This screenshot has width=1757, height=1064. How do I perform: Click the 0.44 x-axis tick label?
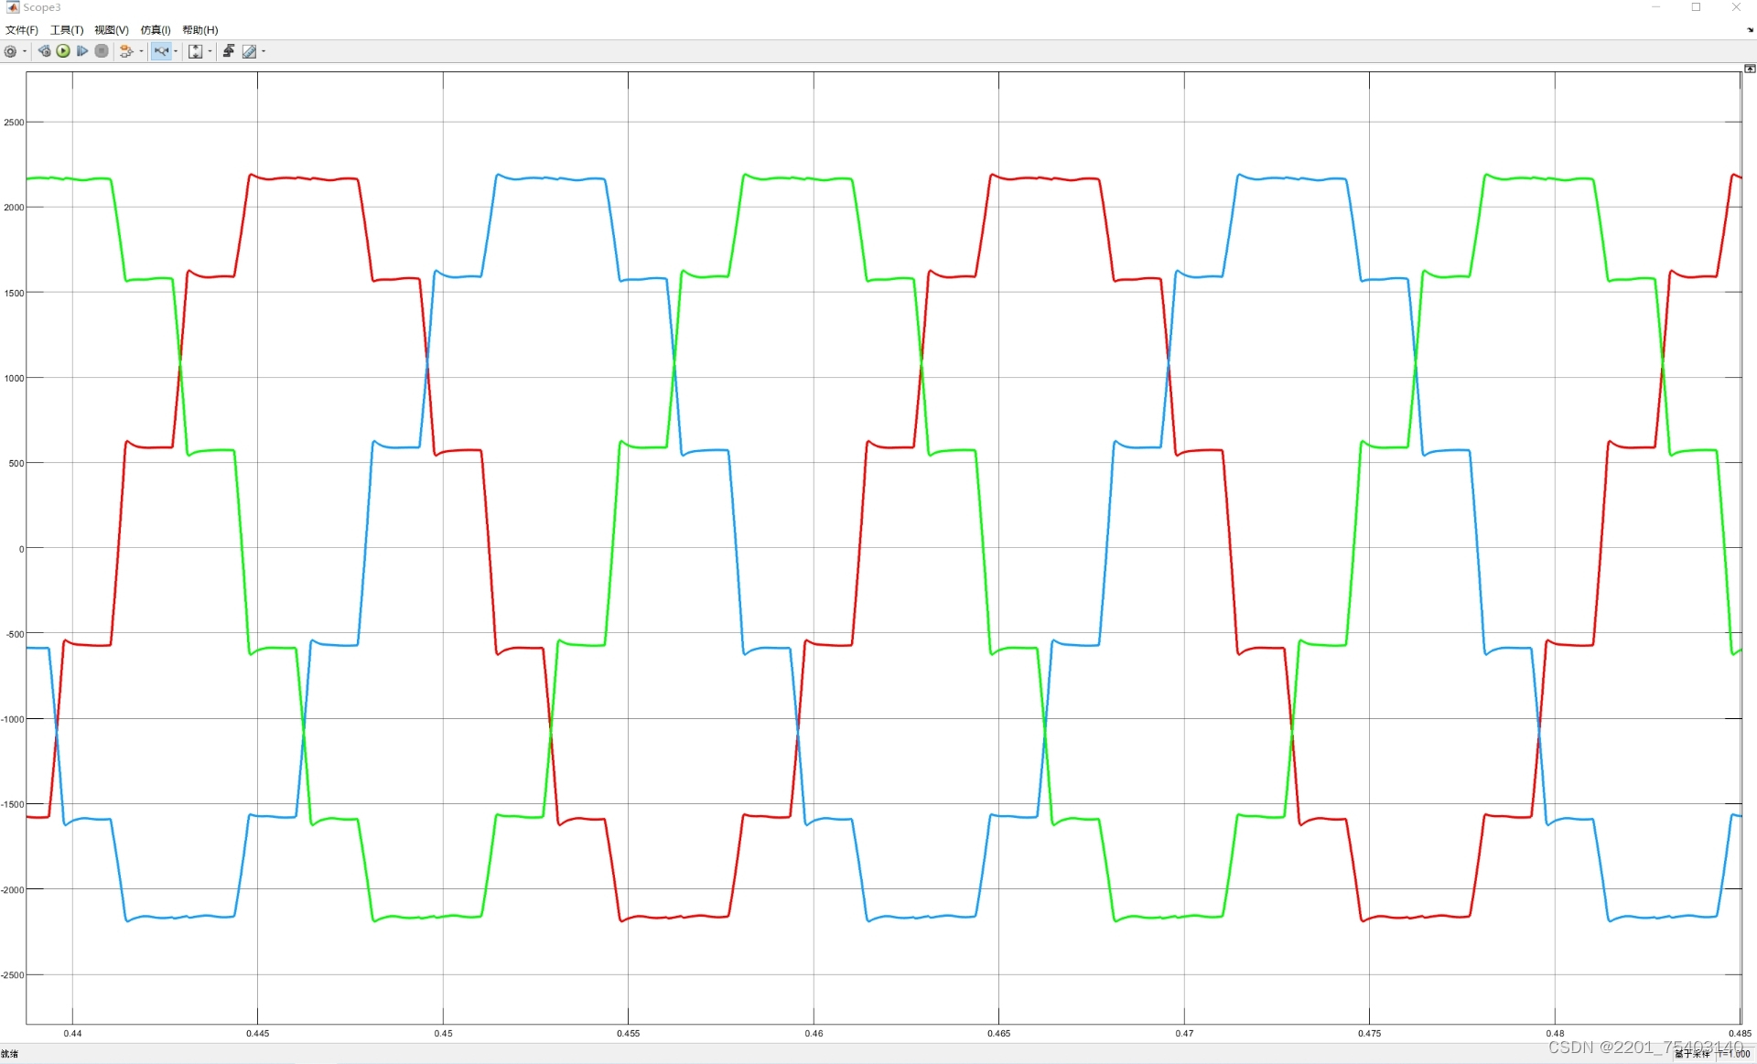coord(72,1034)
